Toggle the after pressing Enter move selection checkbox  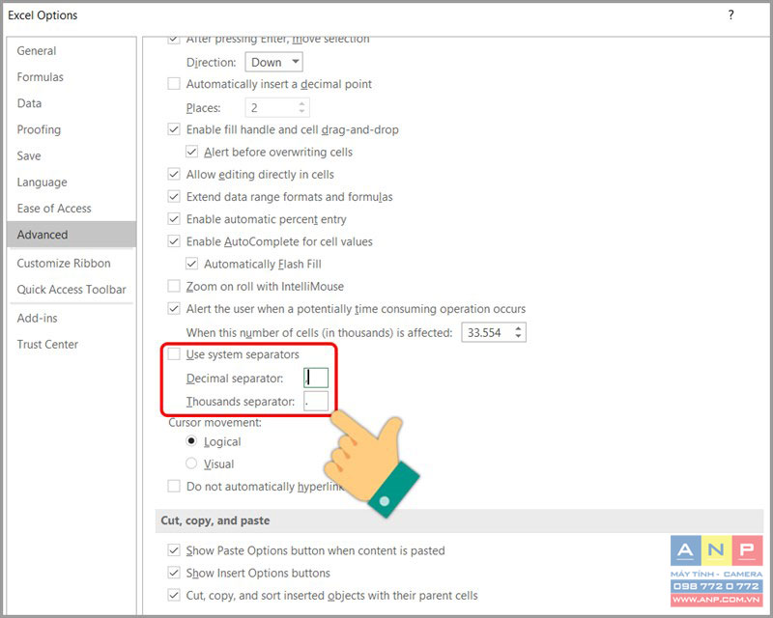[x=174, y=40]
